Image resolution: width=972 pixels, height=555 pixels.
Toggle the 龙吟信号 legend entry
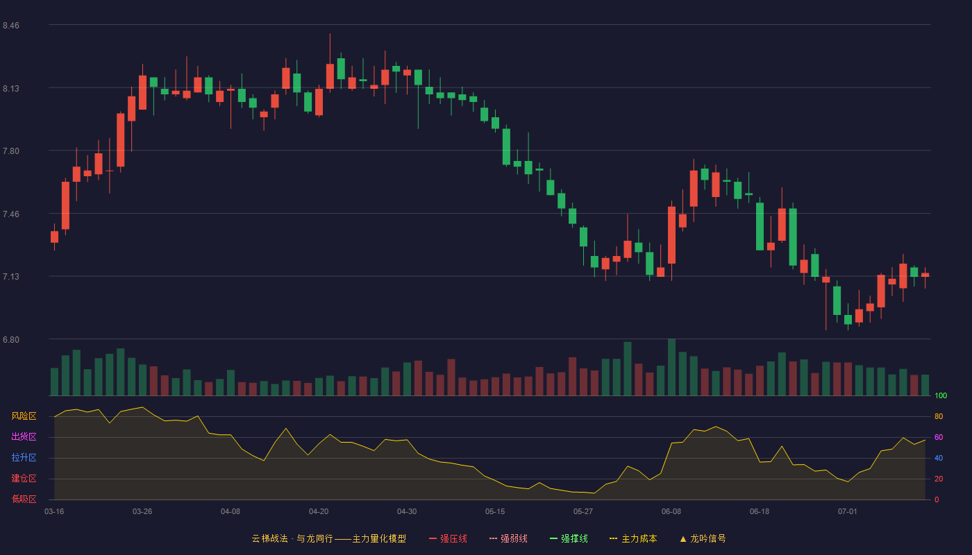pos(703,538)
